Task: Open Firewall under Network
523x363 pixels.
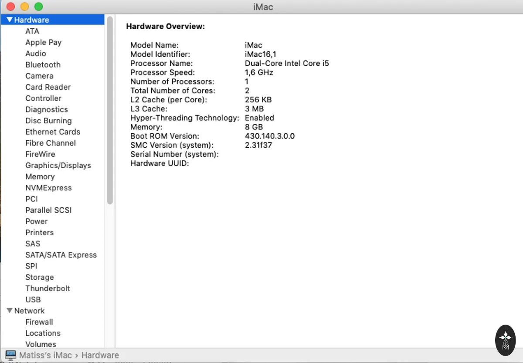Action: [x=39, y=322]
